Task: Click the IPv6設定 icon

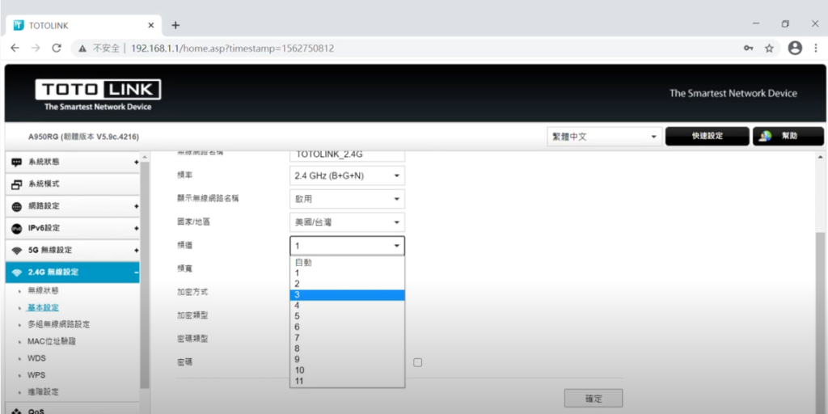Action: tap(17, 228)
